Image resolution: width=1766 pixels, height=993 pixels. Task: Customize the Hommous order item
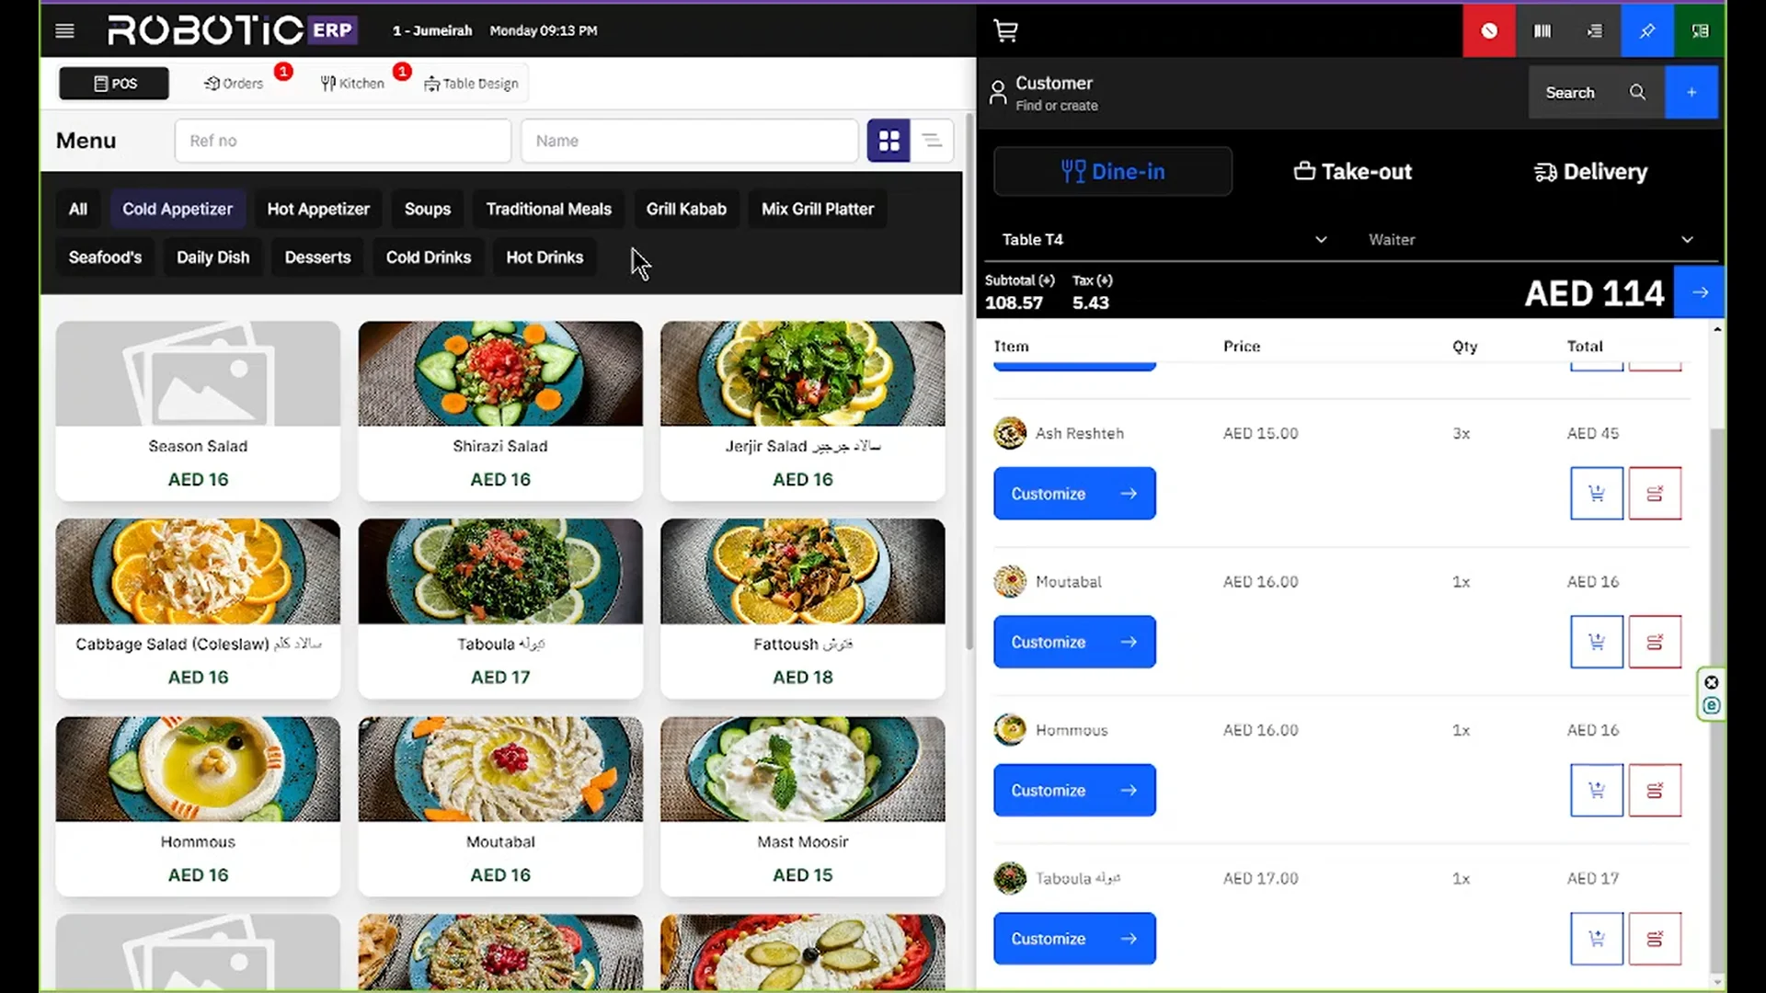tap(1074, 790)
